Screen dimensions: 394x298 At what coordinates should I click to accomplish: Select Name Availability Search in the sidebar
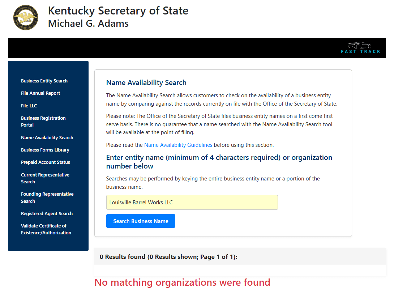[47, 137]
